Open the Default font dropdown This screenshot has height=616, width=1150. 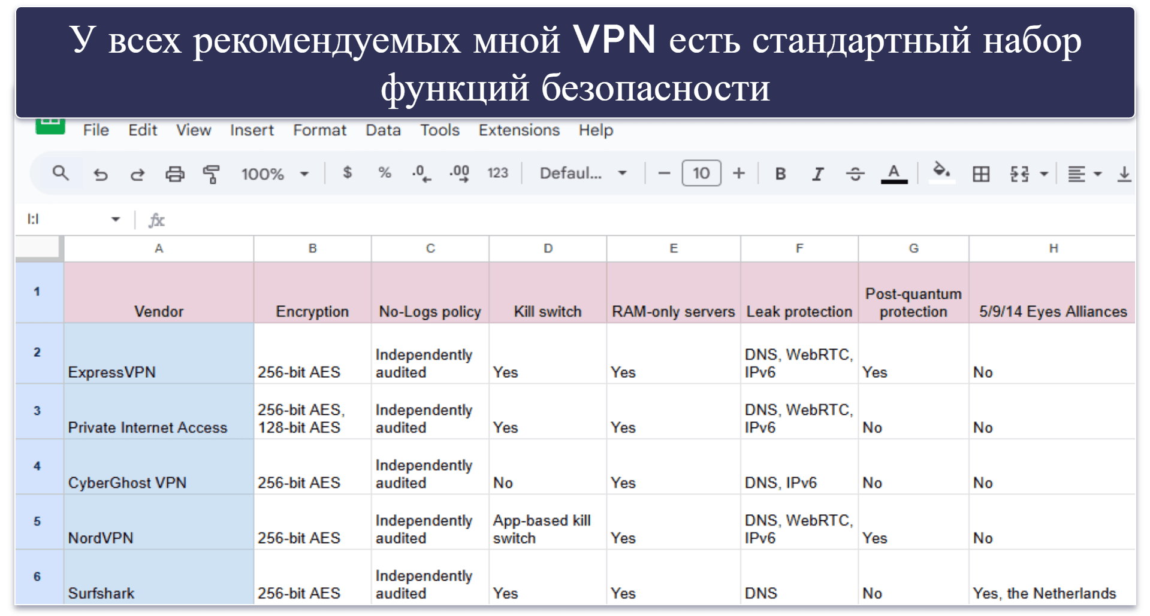584,173
